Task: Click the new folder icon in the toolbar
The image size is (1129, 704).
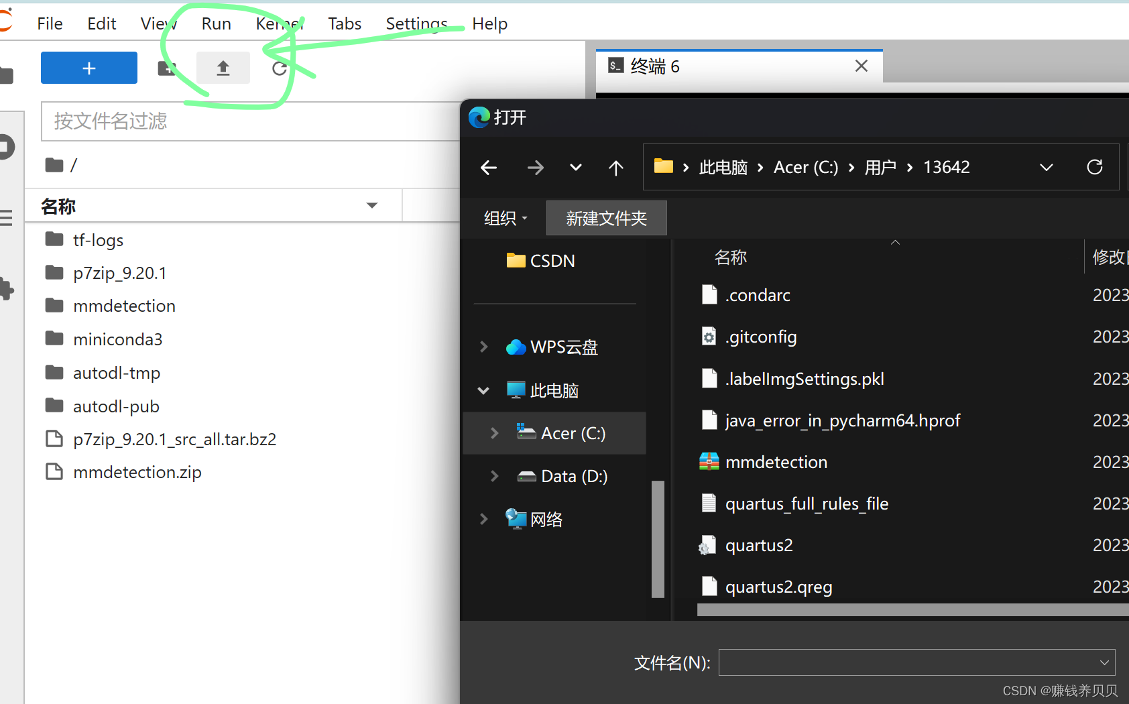Action: click(x=166, y=68)
